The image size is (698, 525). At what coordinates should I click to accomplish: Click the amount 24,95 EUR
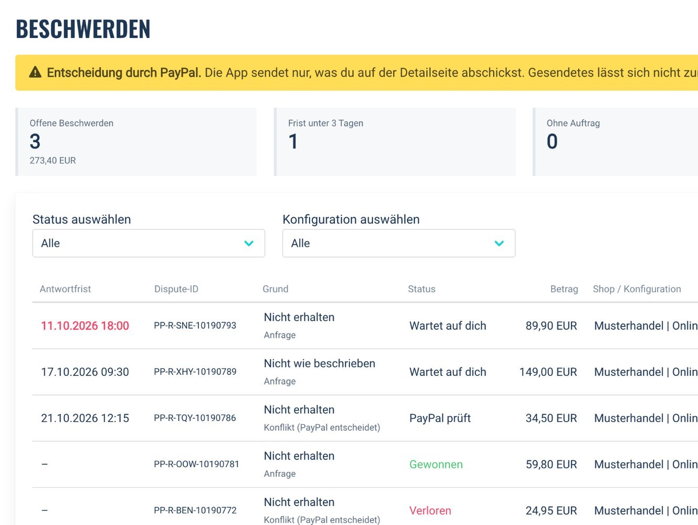pyautogui.click(x=552, y=510)
